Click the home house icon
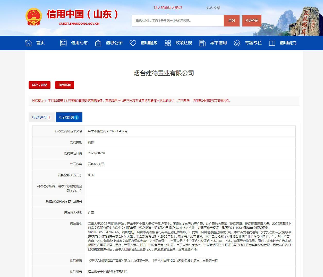Screen dimensions: 323x277 pos(29,43)
